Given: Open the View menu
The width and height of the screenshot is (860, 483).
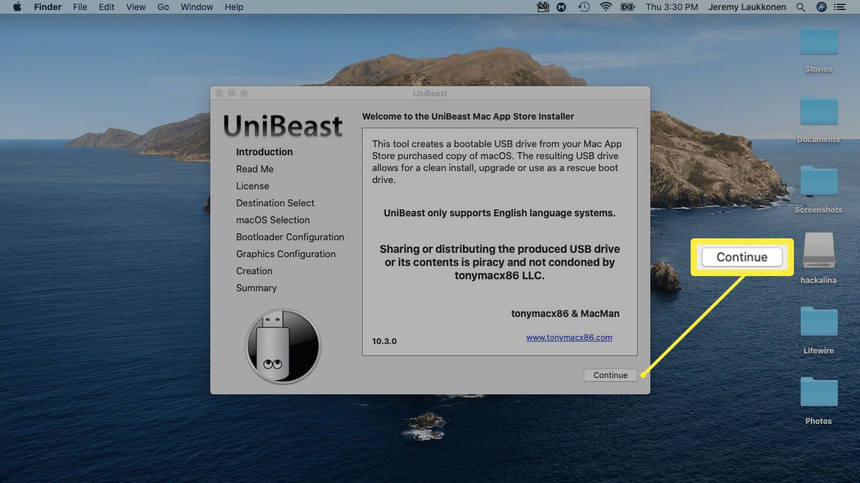Looking at the screenshot, I should coord(135,7).
